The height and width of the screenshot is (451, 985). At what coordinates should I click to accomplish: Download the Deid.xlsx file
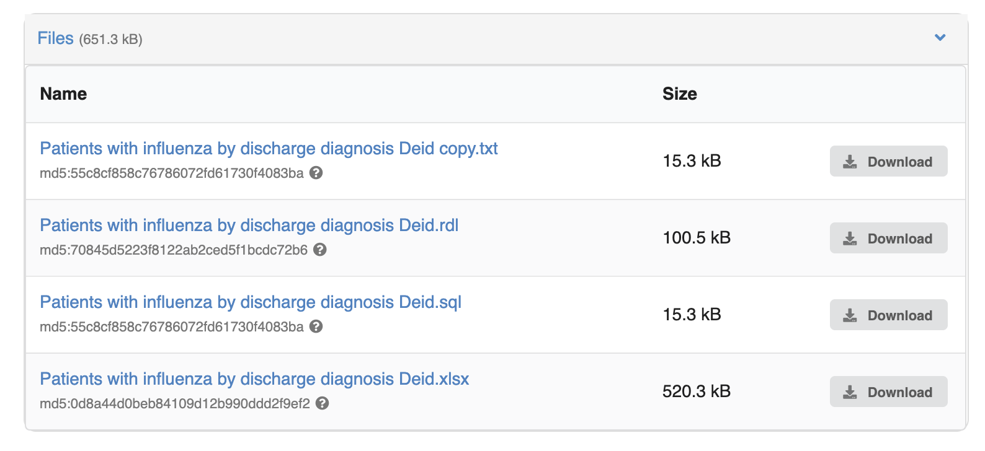pos(888,392)
